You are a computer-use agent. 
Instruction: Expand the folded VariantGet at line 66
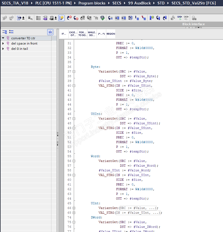[x=74, y=208]
